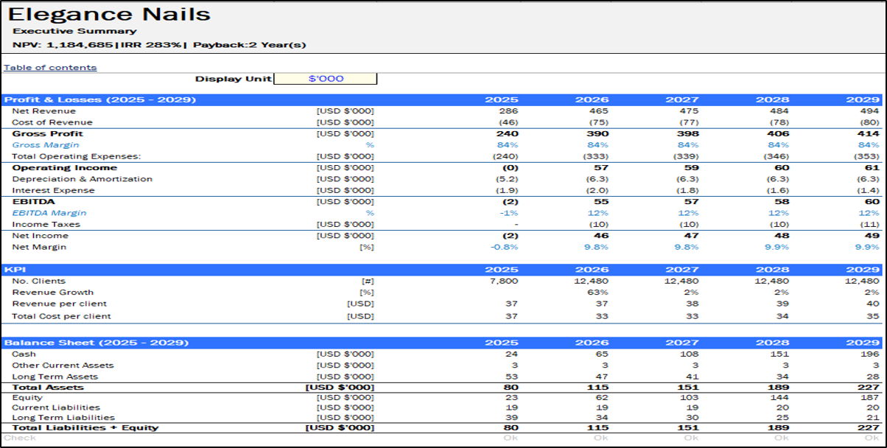Select the 2028 Net Income value 48

point(782,236)
